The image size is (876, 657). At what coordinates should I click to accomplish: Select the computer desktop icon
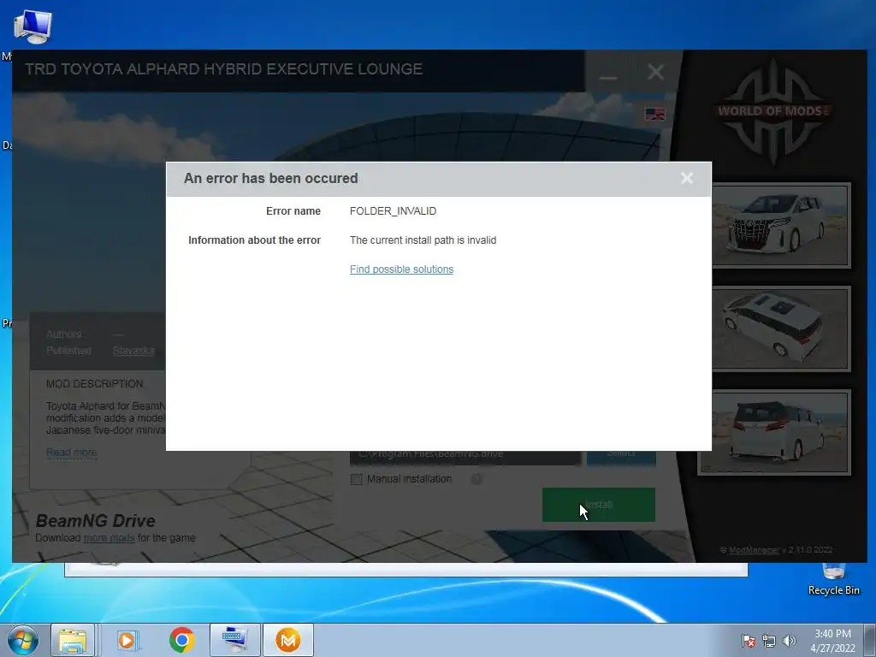33,27
